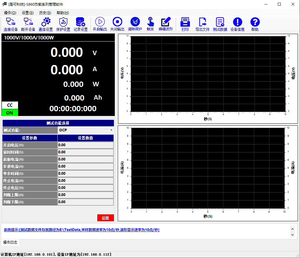The height and width of the screenshot is (258, 300).
Task: Open the 操作(O) menu
Action: (x=10, y=13)
